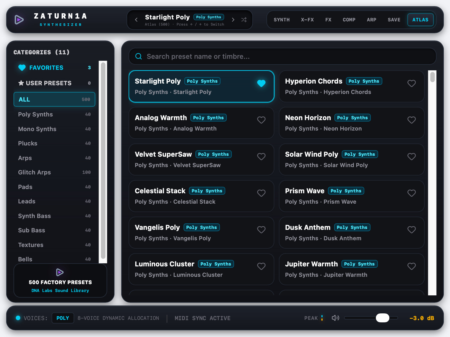Click the search preset input field
This screenshot has height=337, width=450.
(x=283, y=56)
